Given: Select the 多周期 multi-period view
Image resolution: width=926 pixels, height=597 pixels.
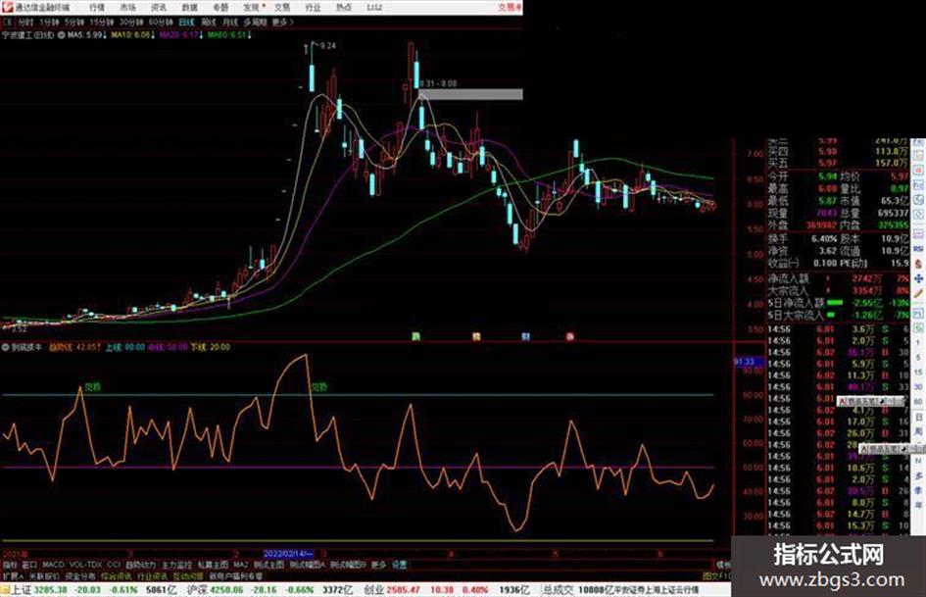Looking at the screenshot, I should 255,22.
